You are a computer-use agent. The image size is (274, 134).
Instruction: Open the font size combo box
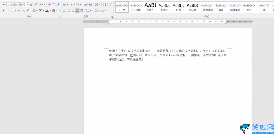click(x=24, y=5)
